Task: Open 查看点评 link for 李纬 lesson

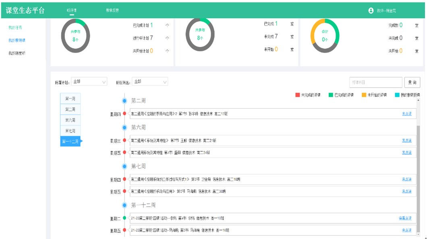Action: click(405, 218)
